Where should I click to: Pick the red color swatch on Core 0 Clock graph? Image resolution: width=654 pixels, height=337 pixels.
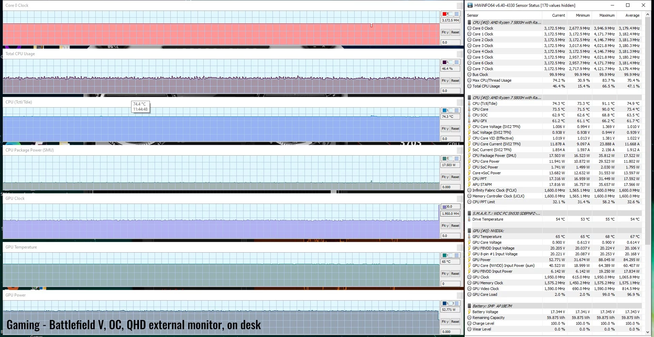445,14
